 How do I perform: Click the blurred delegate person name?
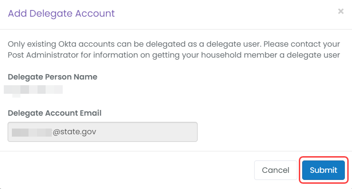pyautogui.click(x=33, y=90)
